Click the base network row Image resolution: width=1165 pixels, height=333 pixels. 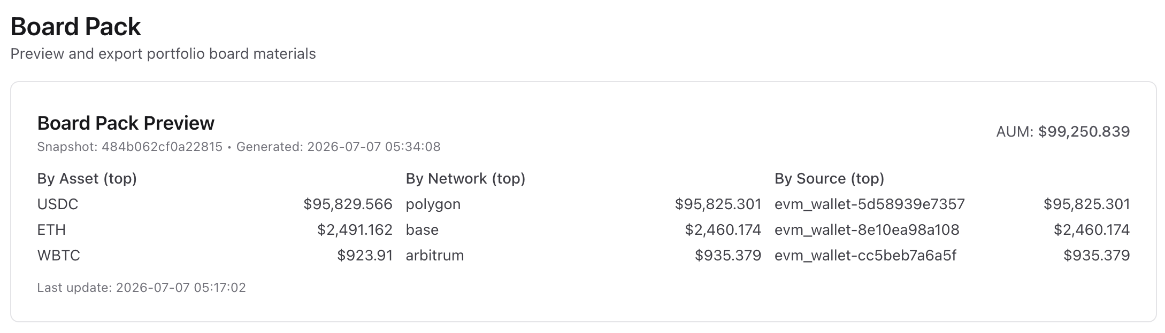584,230
